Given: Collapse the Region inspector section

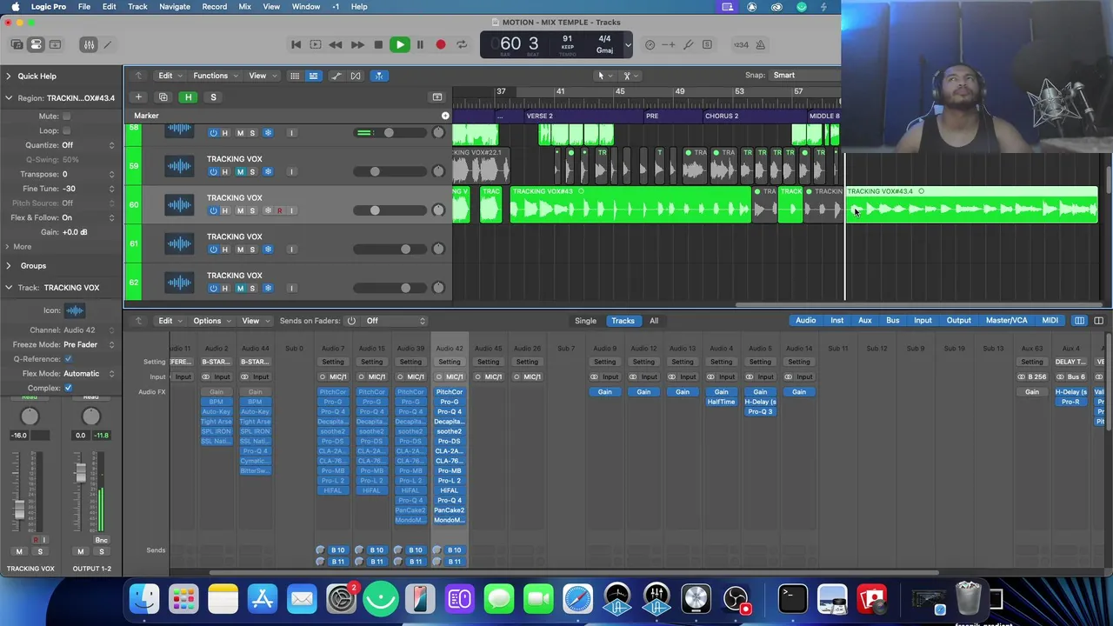Looking at the screenshot, I should [x=9, y=98].
